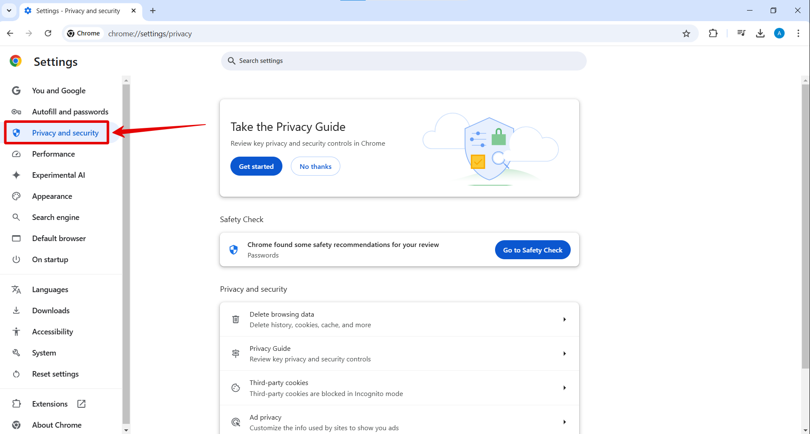Click the profile avatar icon
Viewport: 810px width, 434px height.
tap(779, 33)
